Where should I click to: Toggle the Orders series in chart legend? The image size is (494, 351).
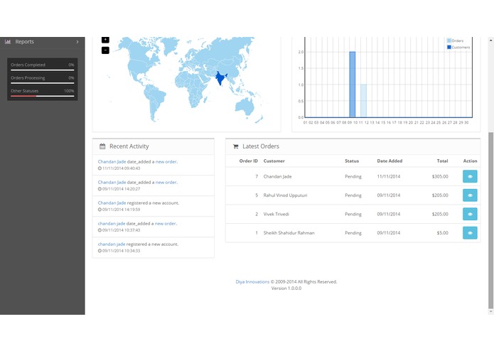tap(455, 40)
